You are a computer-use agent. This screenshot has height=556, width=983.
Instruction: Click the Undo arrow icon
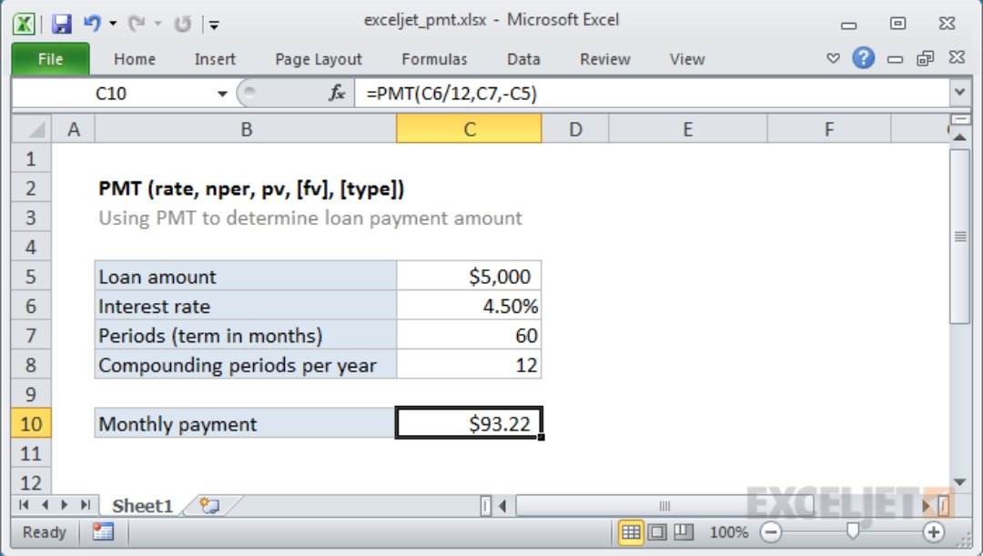coord(92,23)
